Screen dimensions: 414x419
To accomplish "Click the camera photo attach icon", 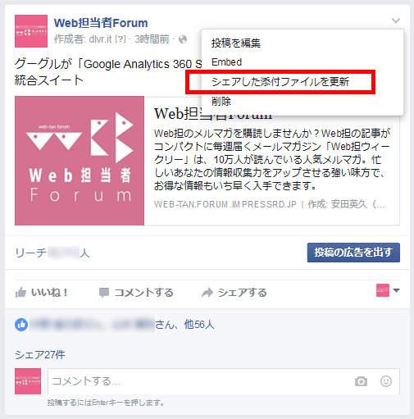I will (361, 381).
